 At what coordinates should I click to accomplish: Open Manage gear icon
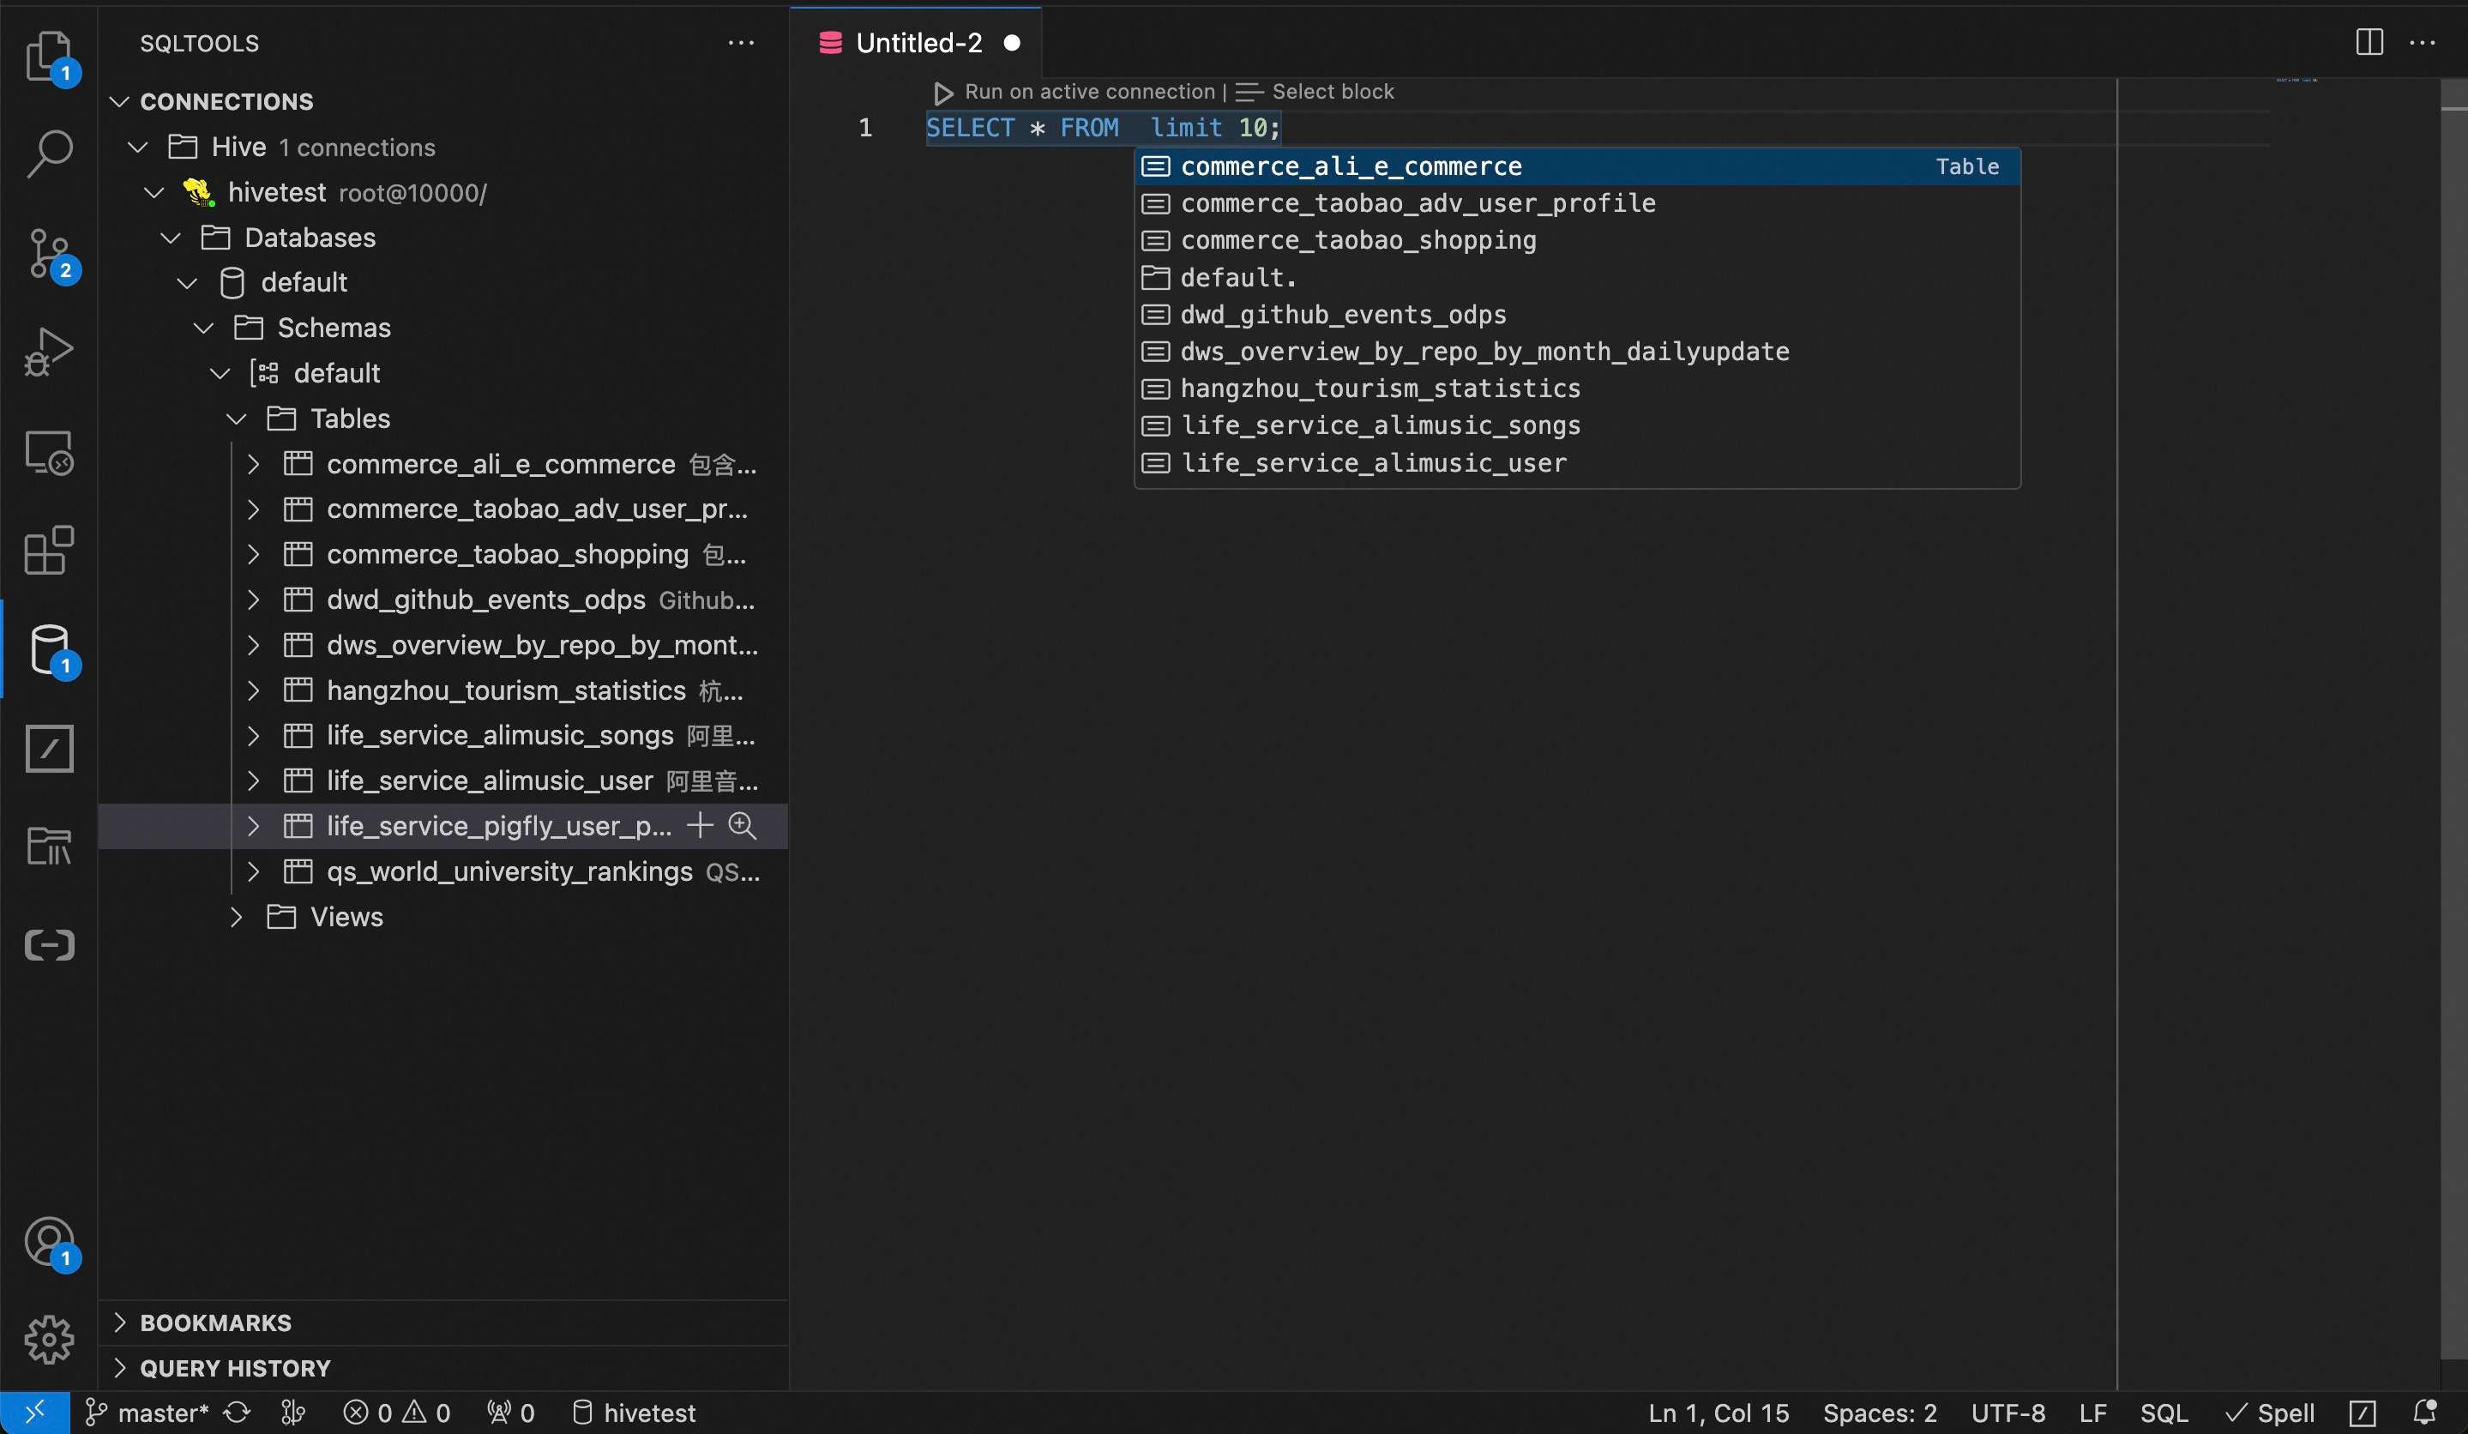click(x=49, y=1339)
